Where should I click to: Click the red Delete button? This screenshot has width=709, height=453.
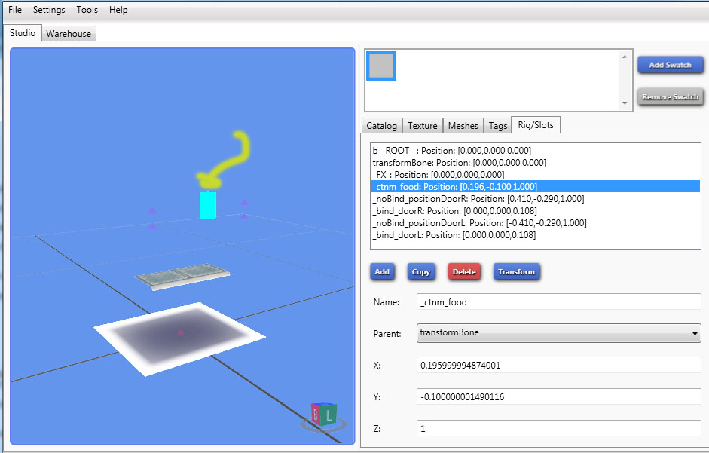click(464, 271)
